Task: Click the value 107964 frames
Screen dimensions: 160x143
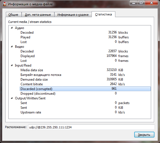Action: [118, 56]
